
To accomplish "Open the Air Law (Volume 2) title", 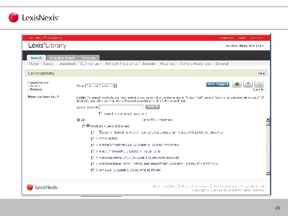I will [x=130, y=170].
